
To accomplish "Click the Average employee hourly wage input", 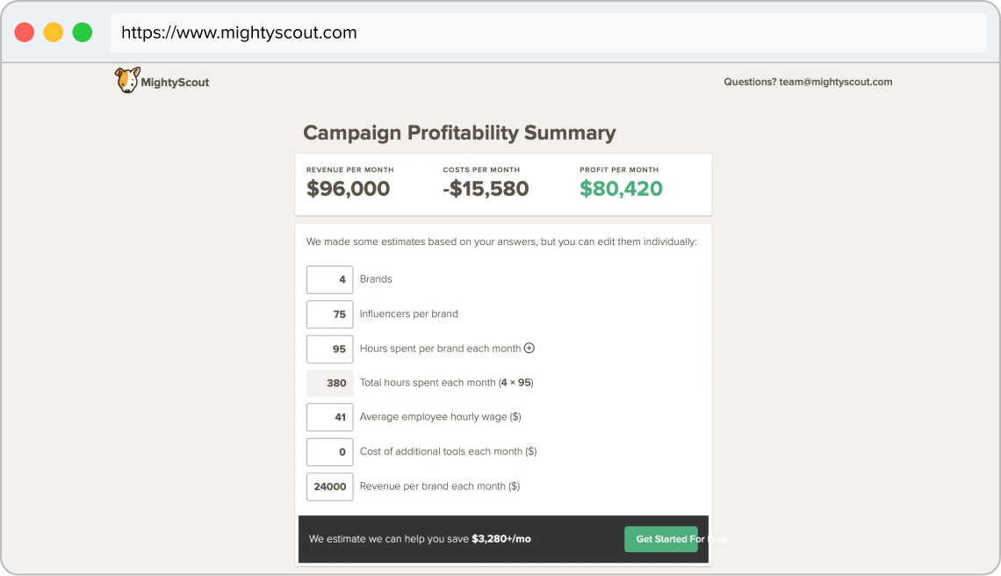I will [330, 417].
